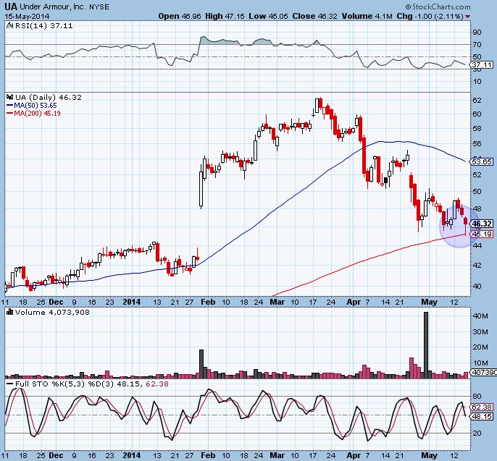Viewport: 497px width, 461px height.
Task: Click the NYSE exchange label
Action: [99, 7]
